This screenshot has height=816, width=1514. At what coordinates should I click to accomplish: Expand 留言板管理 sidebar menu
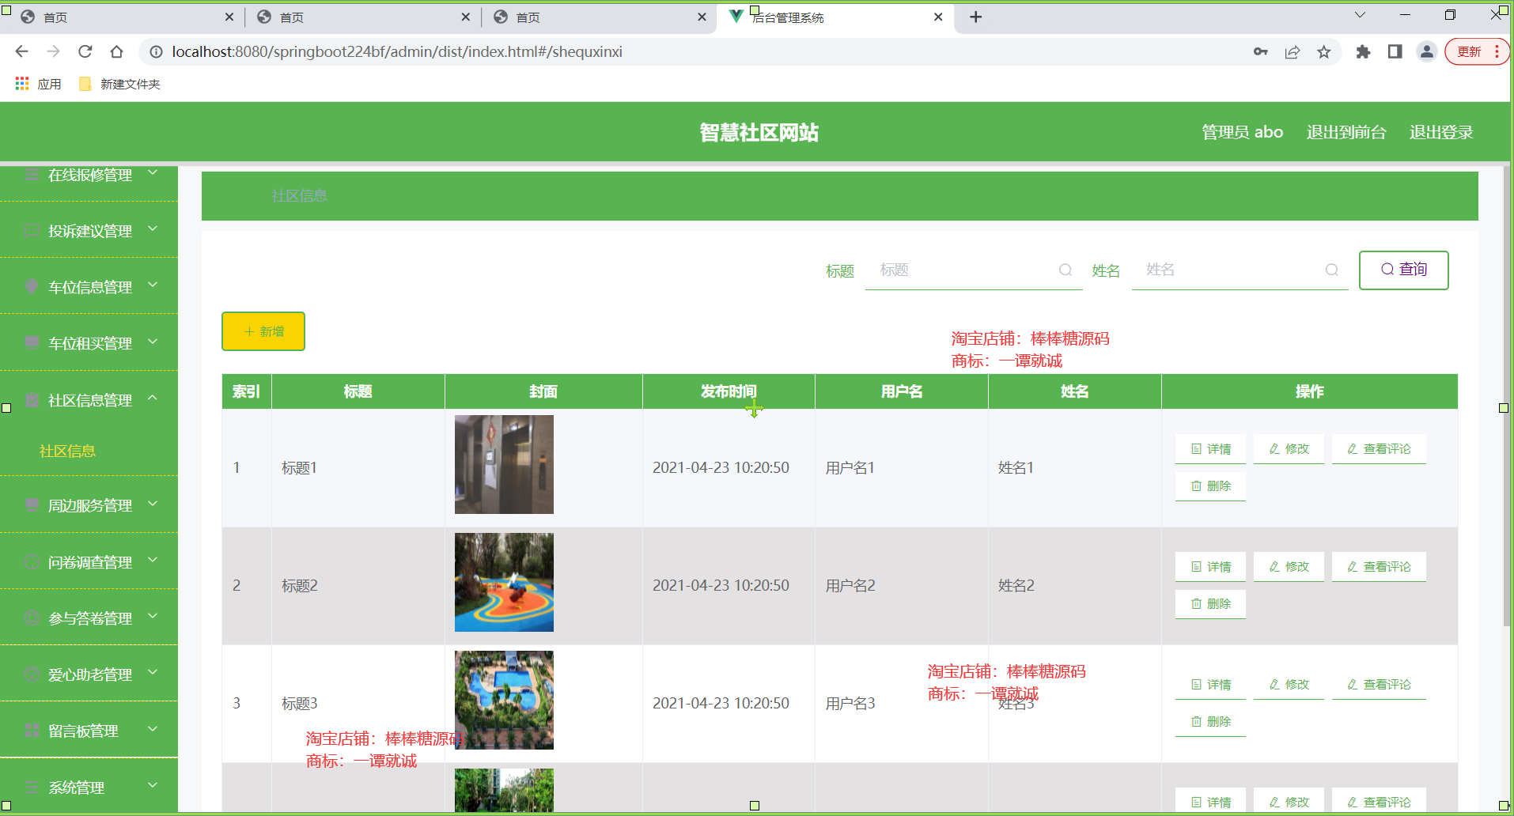89,730
